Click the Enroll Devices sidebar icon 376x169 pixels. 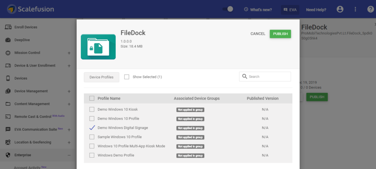click(8, 27)
